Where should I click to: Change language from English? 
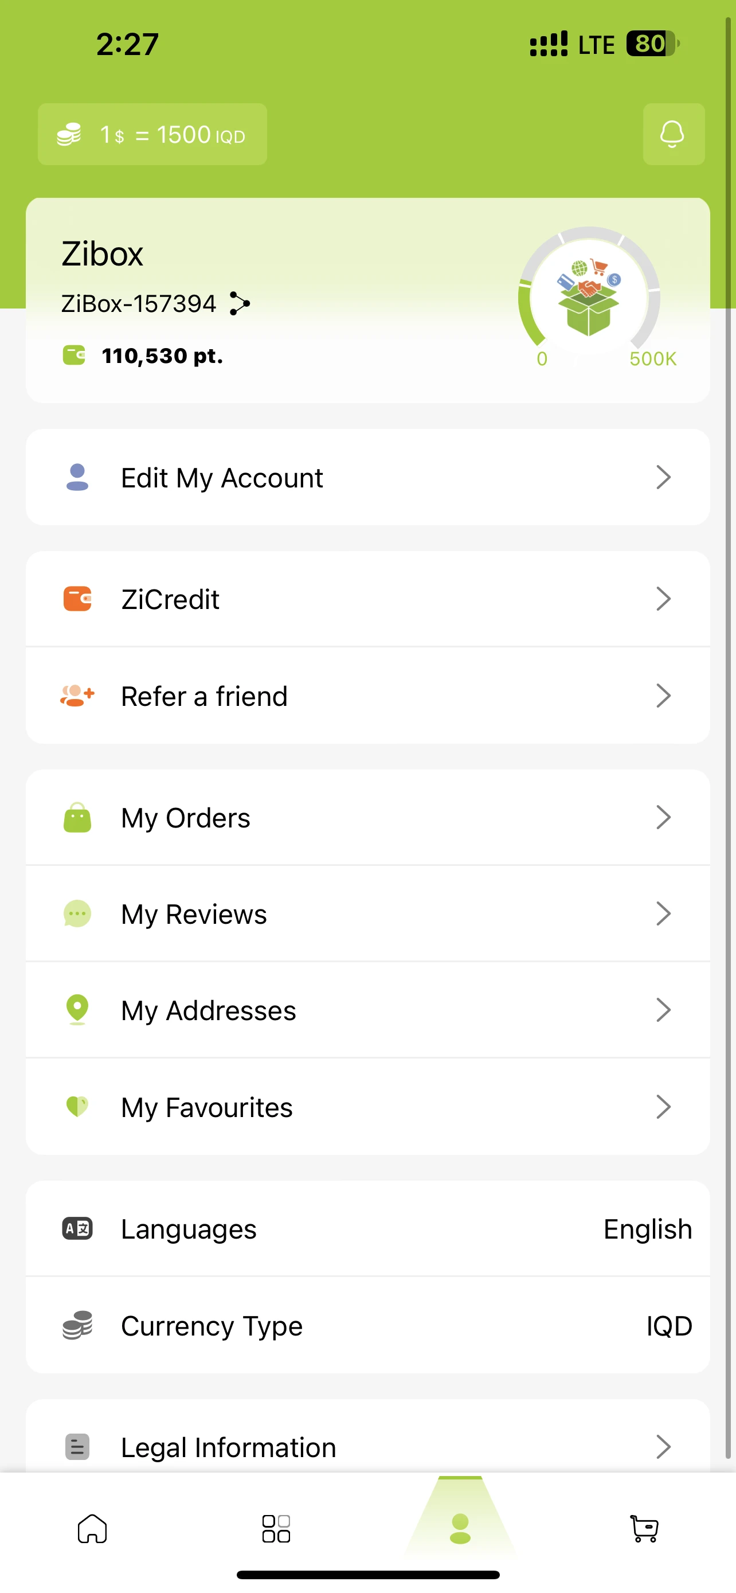point(647,1229)
